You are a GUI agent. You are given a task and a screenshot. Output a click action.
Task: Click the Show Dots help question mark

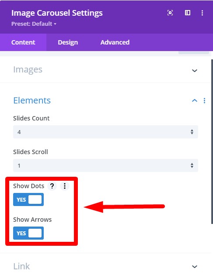(52, 186)
